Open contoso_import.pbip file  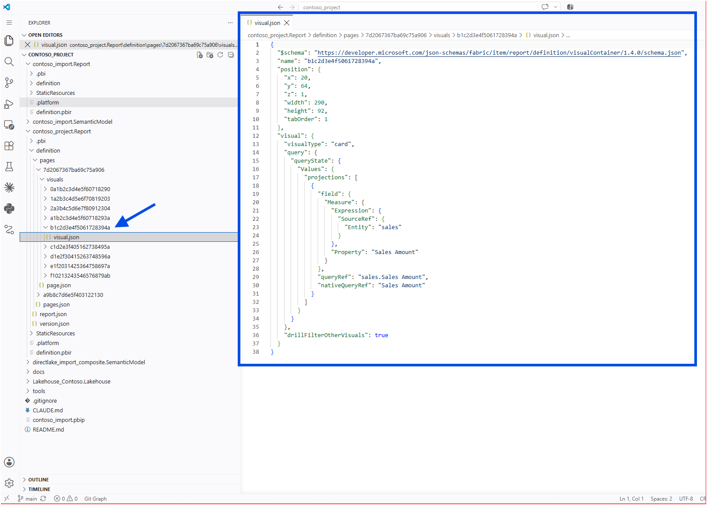[x=59, y=420]
